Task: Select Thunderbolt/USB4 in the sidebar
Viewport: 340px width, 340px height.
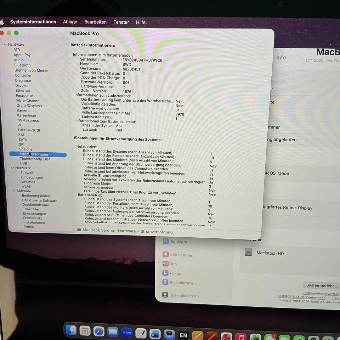Action: 35,159
